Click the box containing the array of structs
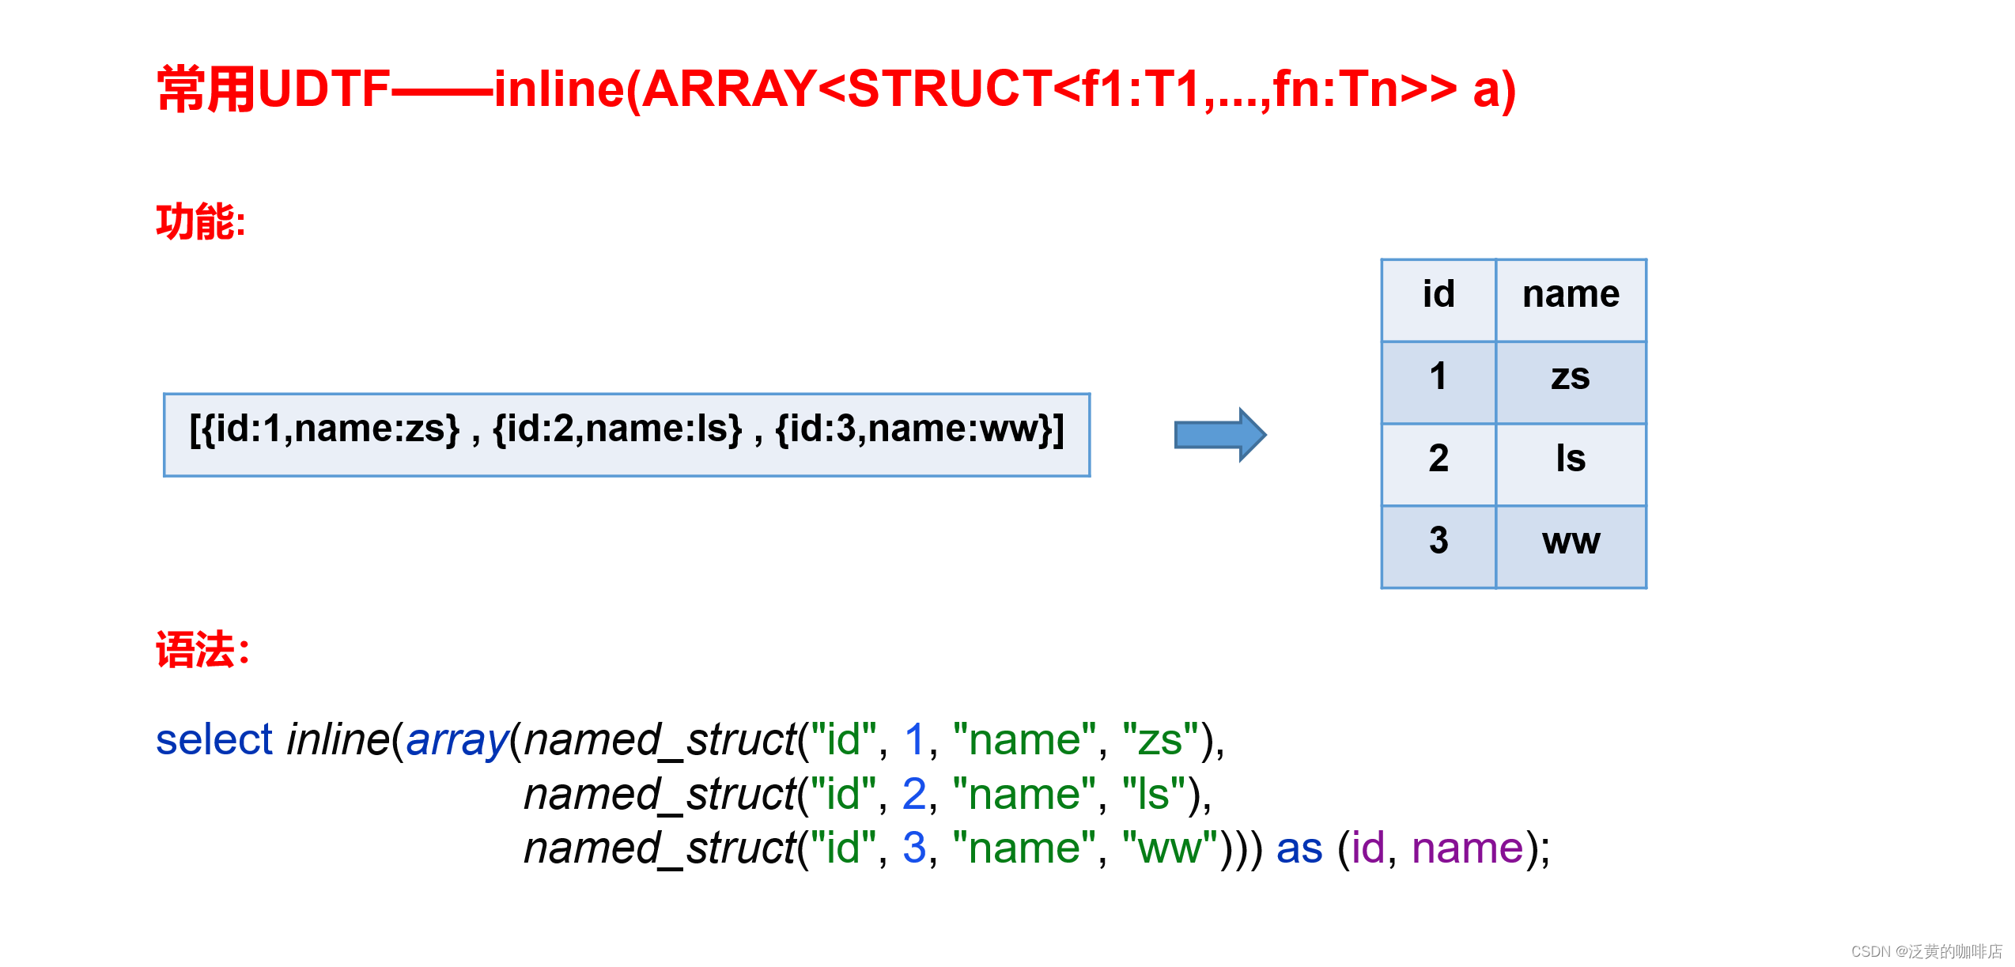The height and width of the screenshot is (967, 2015). 626,435
